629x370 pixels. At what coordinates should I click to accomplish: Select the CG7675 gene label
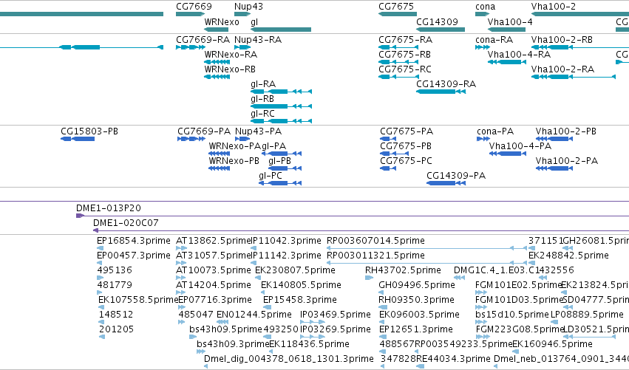tap(396, 7)
